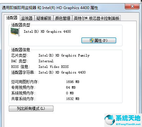Close the properties dialog window
Image resolution: width=142 pixels, height=127 pixels.
(x=132, y=6)
